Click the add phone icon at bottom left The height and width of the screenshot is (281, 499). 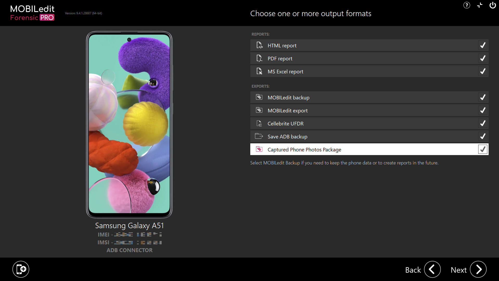coord(21,269)
